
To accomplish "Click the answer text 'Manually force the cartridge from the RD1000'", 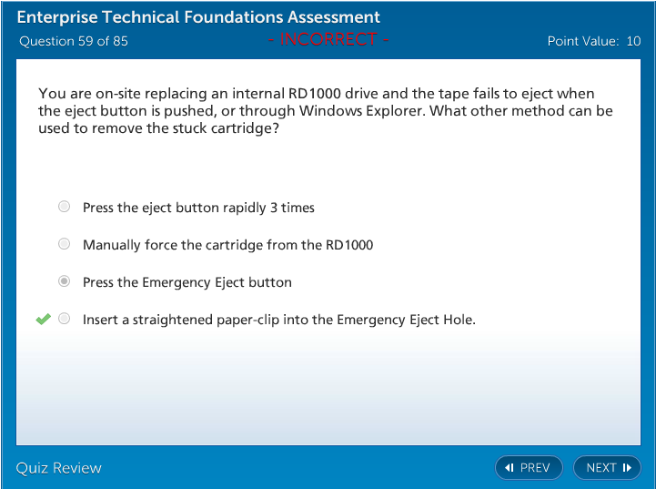I will tap(227, 245).
